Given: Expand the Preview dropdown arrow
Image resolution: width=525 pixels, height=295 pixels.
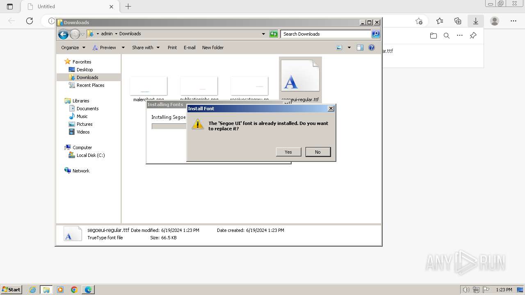Looking at the screenshot, I should pyautogui.click(x=123, y=48).
